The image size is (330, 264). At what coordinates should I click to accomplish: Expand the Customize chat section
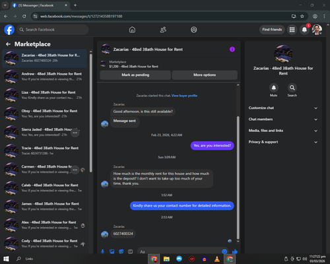coord(283,108)
